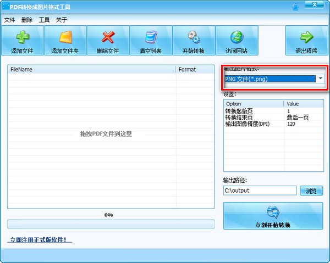The width and height of the screenshot is (330, 263).
Task: Click the 退出程序 green arrow icon
Action: pyautogui.click(x=306, y=38)
